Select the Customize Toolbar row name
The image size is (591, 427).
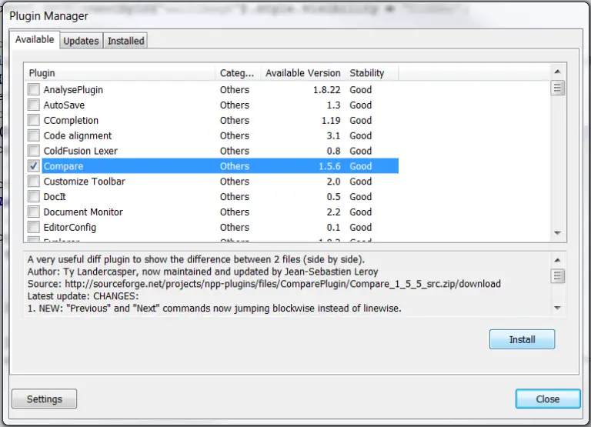[x=85, y=182]
